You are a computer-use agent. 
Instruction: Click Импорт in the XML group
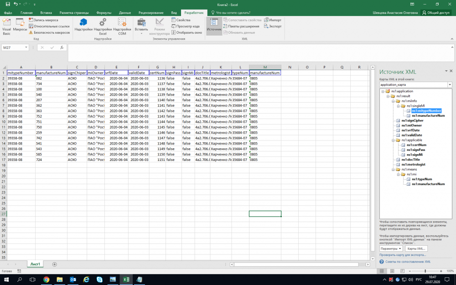click(273, 20)
